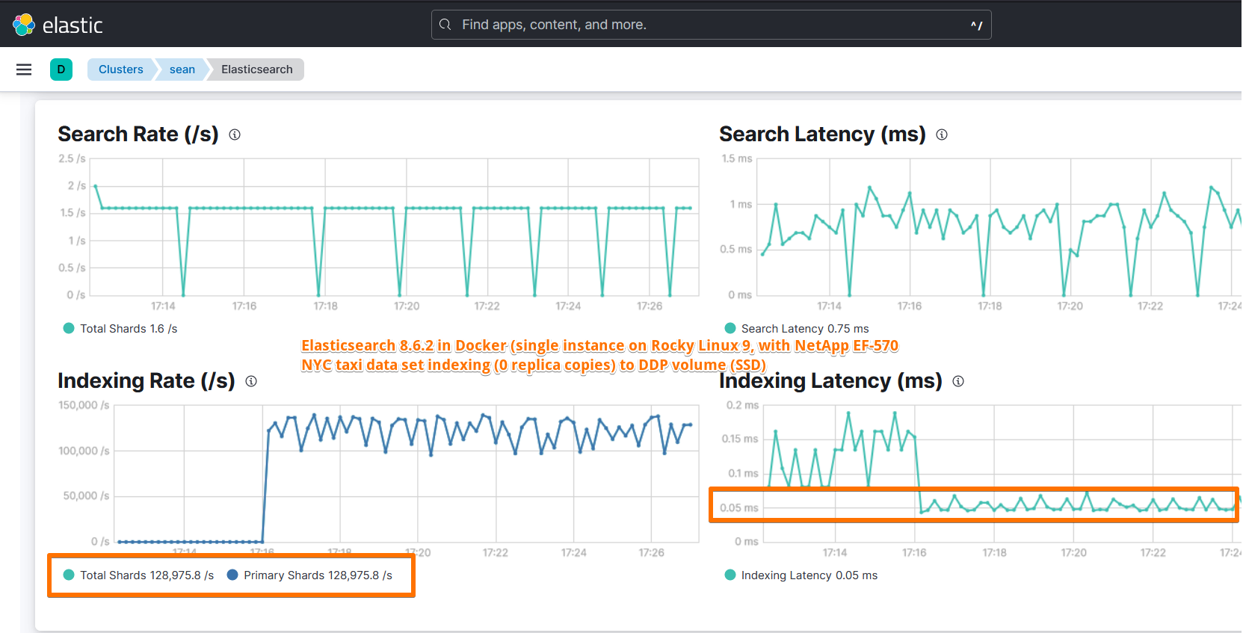Screen dimensions: 1243x633
Task: Focus the Find apps search field
Action: 712,25
